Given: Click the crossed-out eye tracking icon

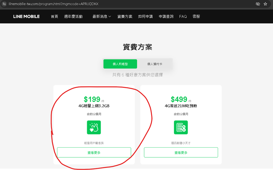Looking at the screenshot, I should click(x=258, y=4).
